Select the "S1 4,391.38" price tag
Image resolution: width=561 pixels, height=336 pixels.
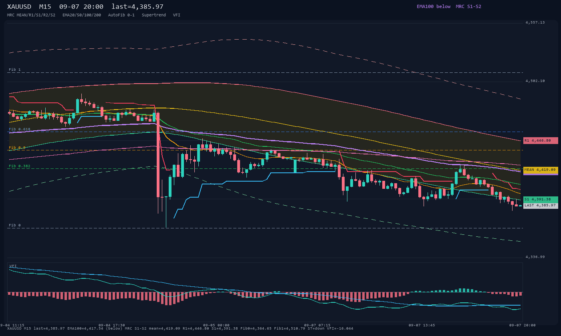pos(541,199)
